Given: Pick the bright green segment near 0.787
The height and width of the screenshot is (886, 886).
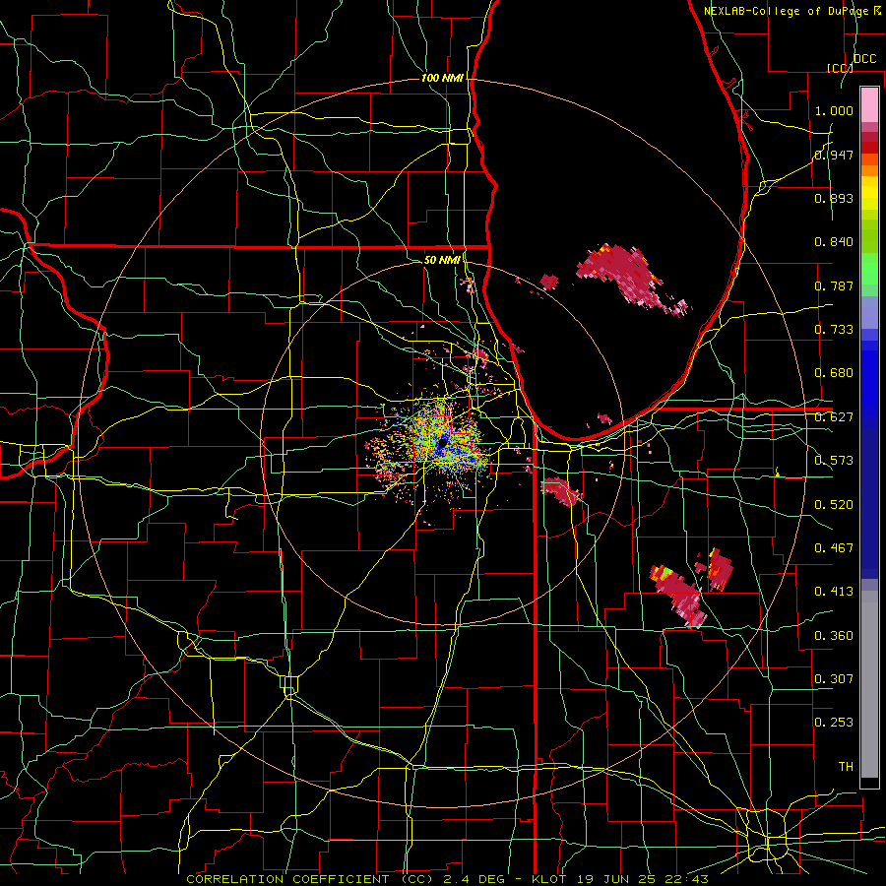Looking at the screenshot, I should 869,269.
